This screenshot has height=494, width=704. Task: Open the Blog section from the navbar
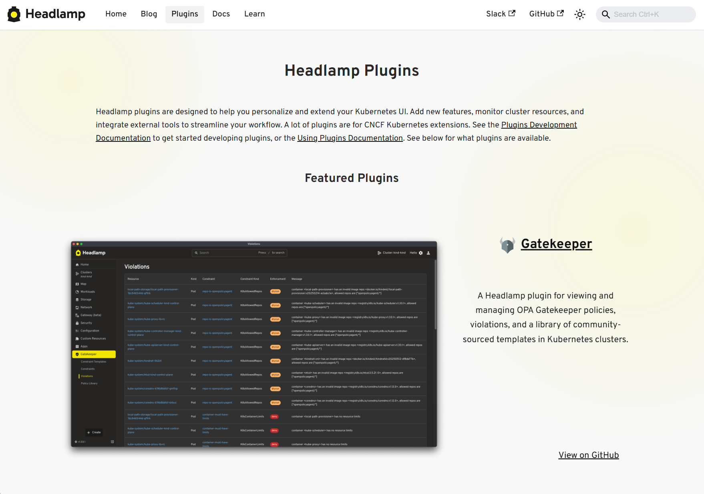click(149, 14)
